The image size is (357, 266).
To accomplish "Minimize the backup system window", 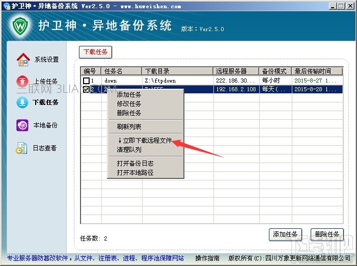I will pyautogui.click(x=333, y=6).
